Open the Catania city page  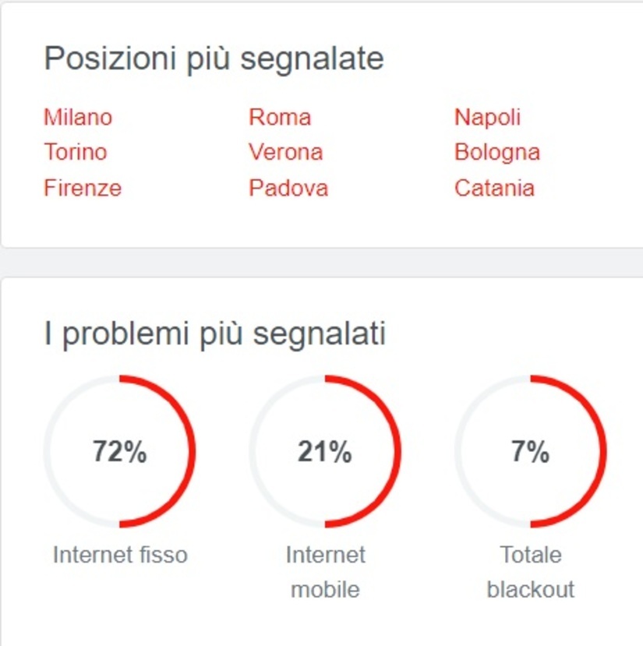coord(494,189)
